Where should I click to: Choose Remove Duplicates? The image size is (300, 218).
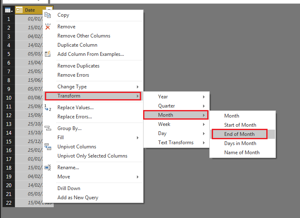coord(93,66)
